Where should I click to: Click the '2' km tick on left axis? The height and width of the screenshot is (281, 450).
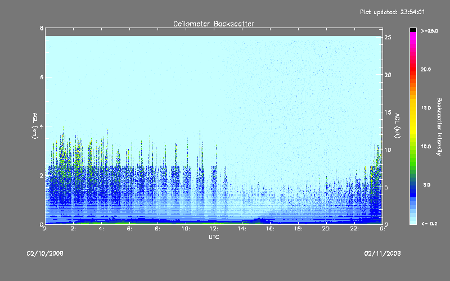(42, 175)
